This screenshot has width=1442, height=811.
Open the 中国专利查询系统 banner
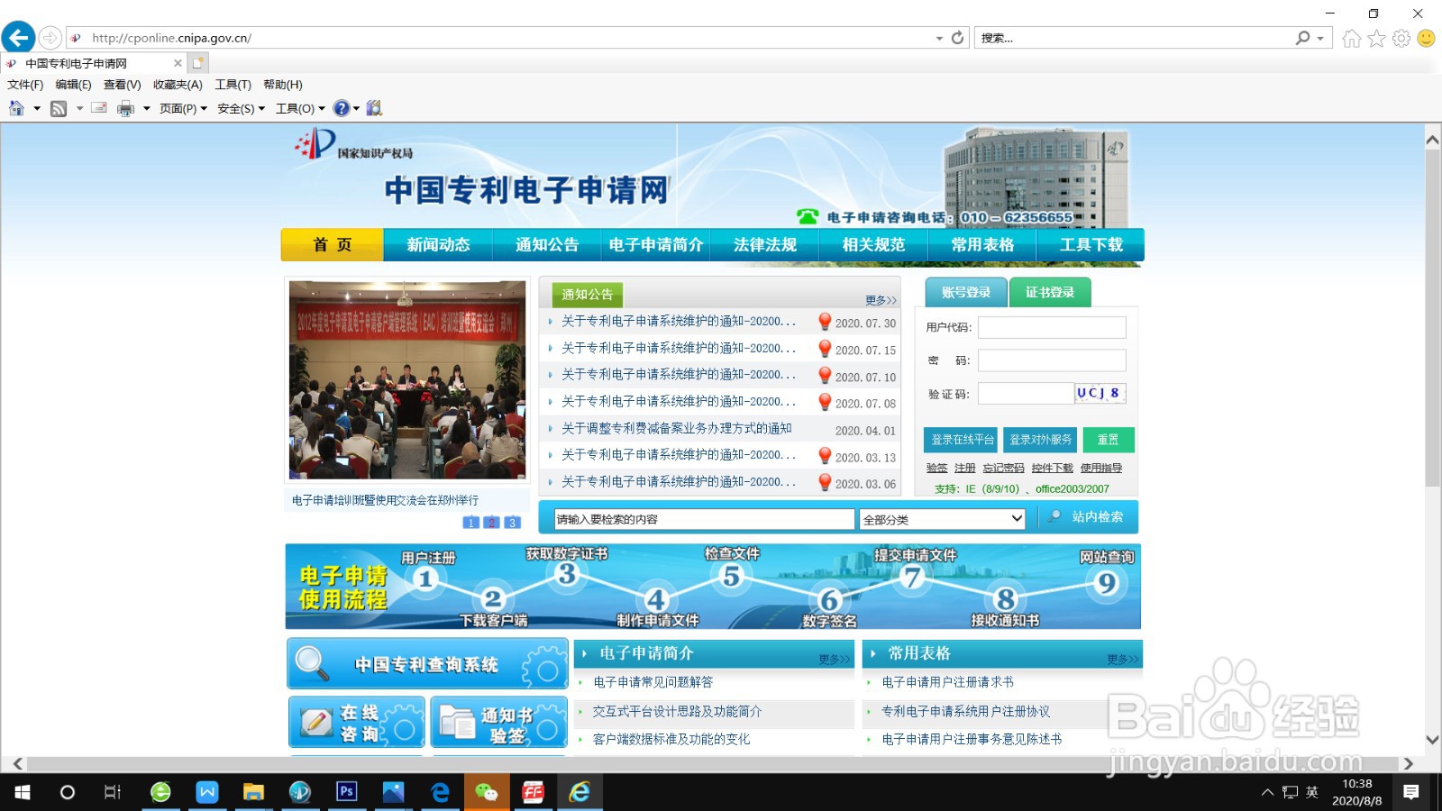427,664
